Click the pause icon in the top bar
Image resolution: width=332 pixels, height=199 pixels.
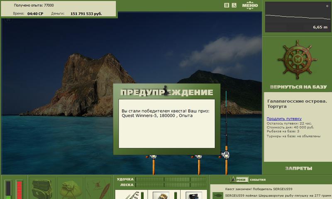(x=227, y=5)
